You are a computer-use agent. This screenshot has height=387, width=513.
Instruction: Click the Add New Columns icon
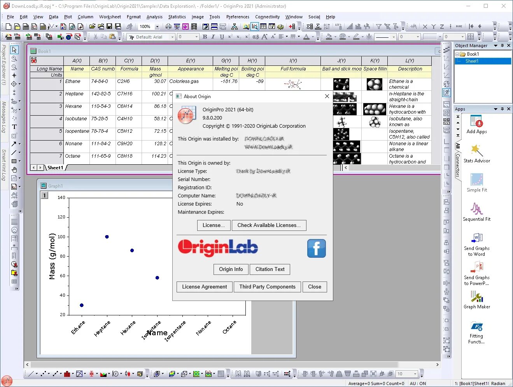[292, 26]
